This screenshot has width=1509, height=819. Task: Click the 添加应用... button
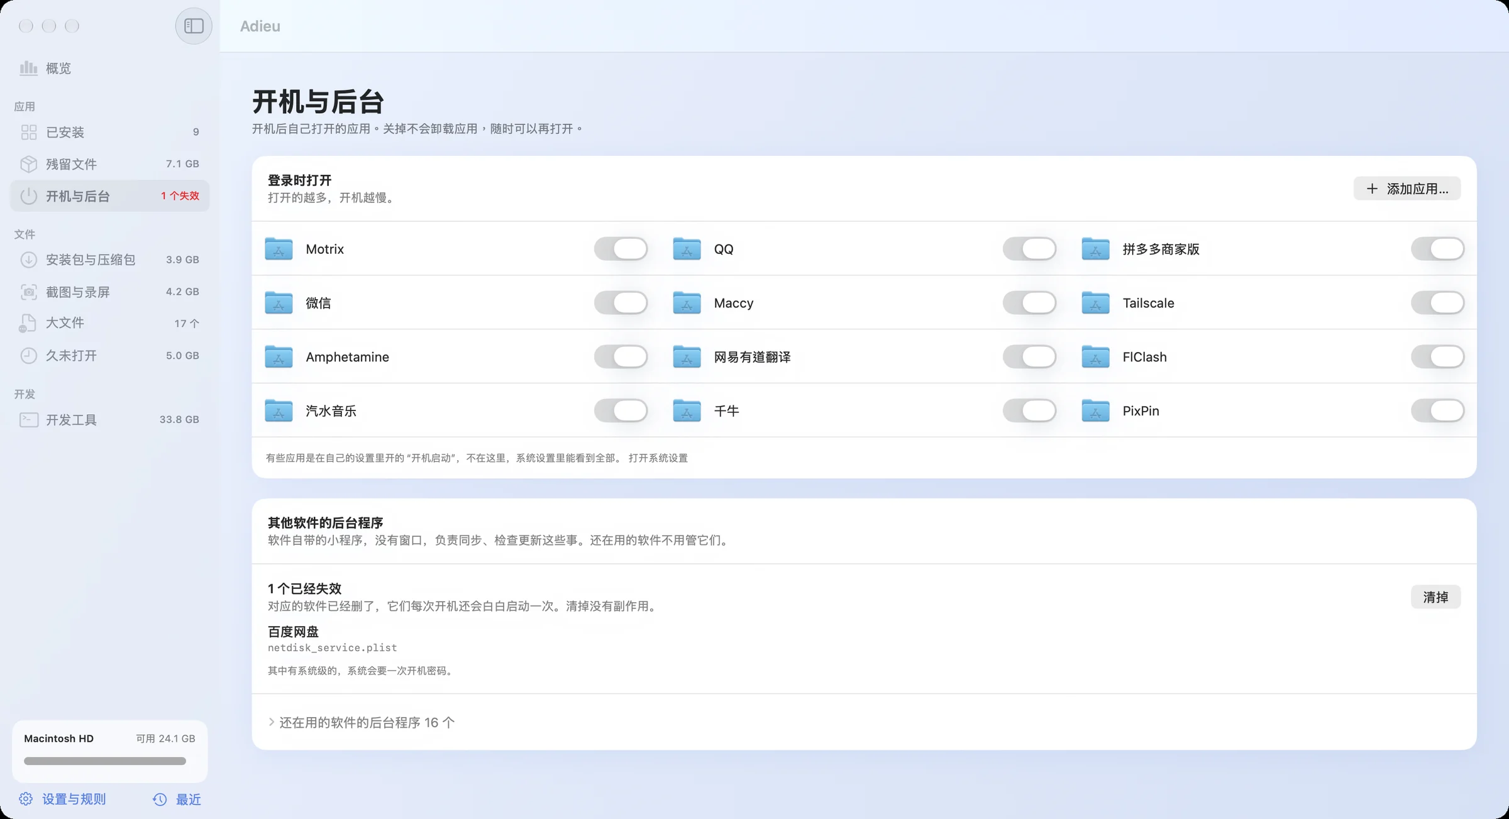[1407, 189]
